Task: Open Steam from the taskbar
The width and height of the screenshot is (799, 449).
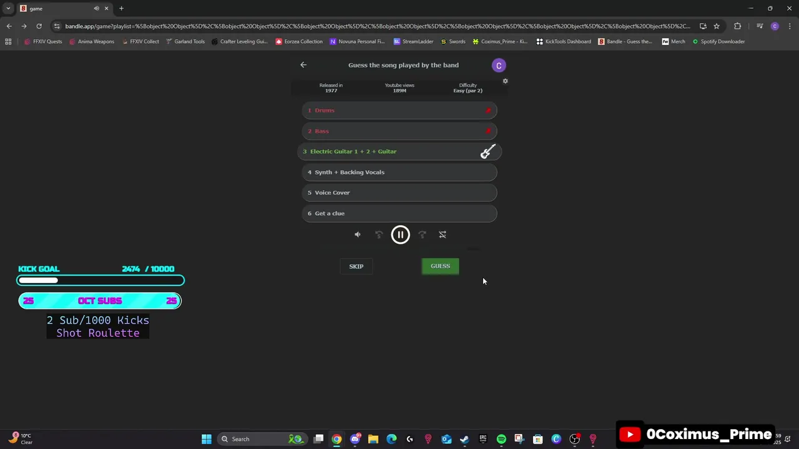Action: [464, 439]
